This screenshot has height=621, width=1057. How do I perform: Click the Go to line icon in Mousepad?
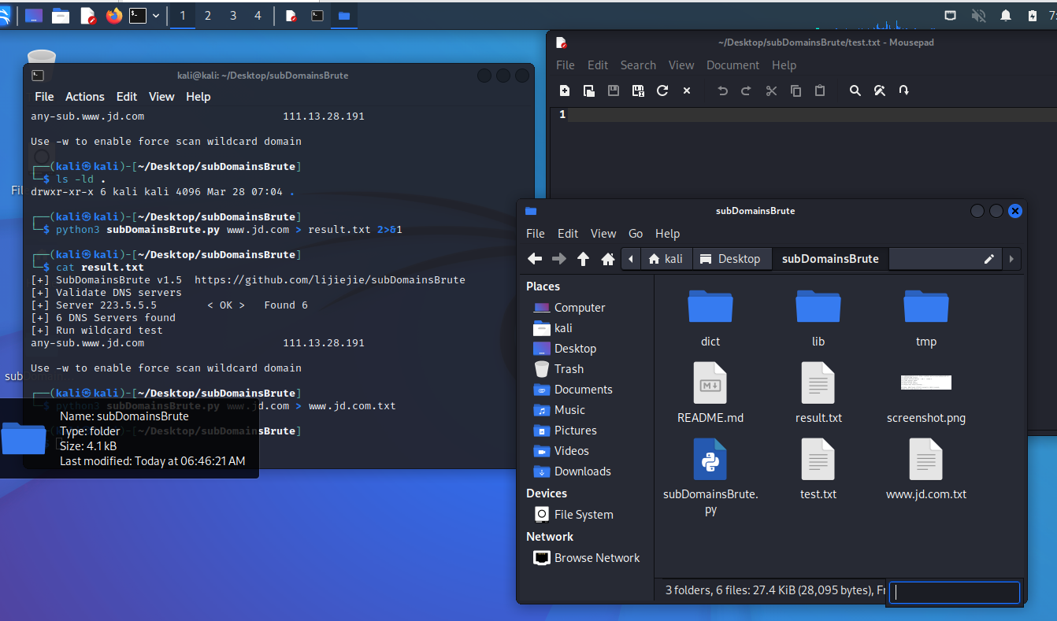tap(904, 91)
